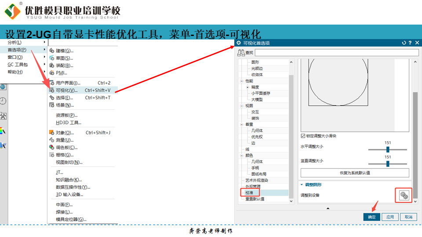Screen dimensions: 422x237
Task: Click the 用户界面 icon
Action: (52, 83)
